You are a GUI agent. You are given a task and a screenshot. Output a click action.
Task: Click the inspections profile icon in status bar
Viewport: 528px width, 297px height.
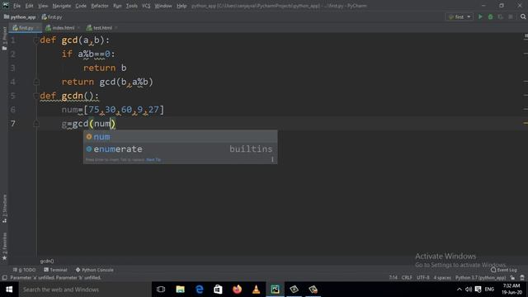coord(522,278)
